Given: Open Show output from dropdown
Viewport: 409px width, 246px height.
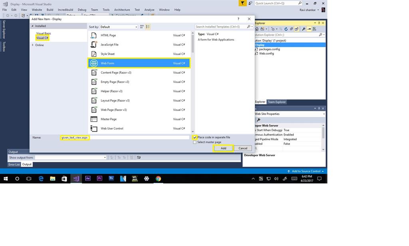Looking at the screenshot, I should tap(71, 157).
